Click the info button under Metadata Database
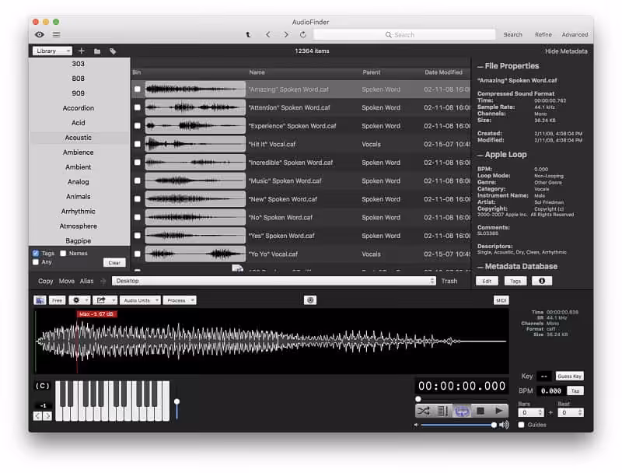The height and width of the screenshot is (473, 622). (542, 281)
